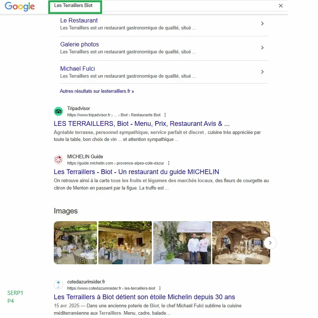Image resolution: width=318 pixels, height=318 pixels.
Task: Click the guide.michelin.com breadcrumb URL
Action: click(x=115, y=163)
